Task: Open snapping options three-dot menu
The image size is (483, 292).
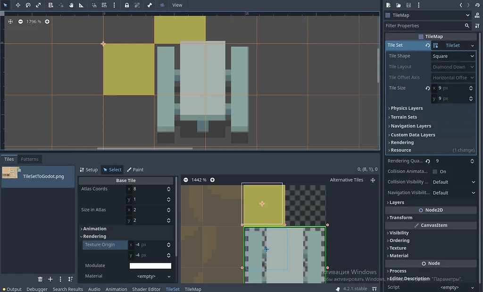Action: click(x=114, y=5)
